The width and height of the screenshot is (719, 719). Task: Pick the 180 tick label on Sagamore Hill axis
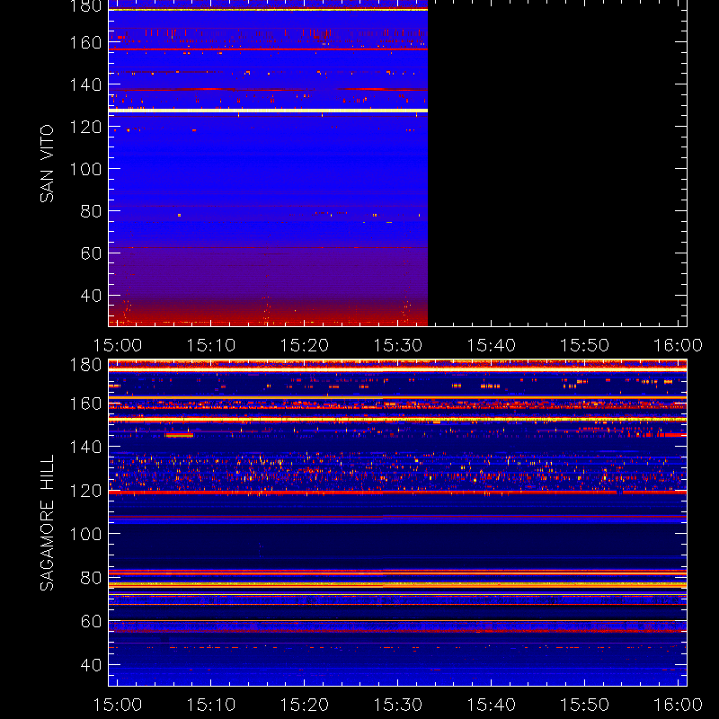(x=85, y=365)
